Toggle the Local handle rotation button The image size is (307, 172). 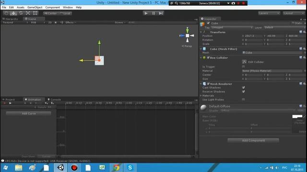pyautogui.click(x=65, y=13)
